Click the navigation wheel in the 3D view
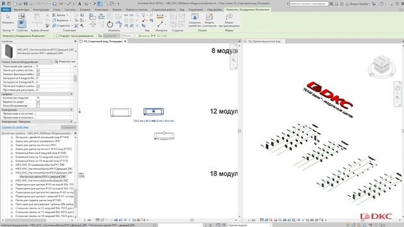404x227 pixels. pos(398,88)
